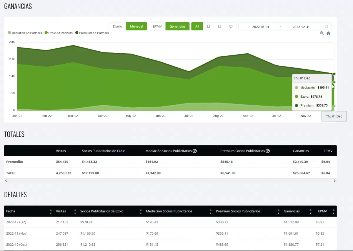Image resolution: width=353 pixels, height=251 pixels.
Task: Click the Mediation Ad Partners legend swatch
Action: coord(9,33)
